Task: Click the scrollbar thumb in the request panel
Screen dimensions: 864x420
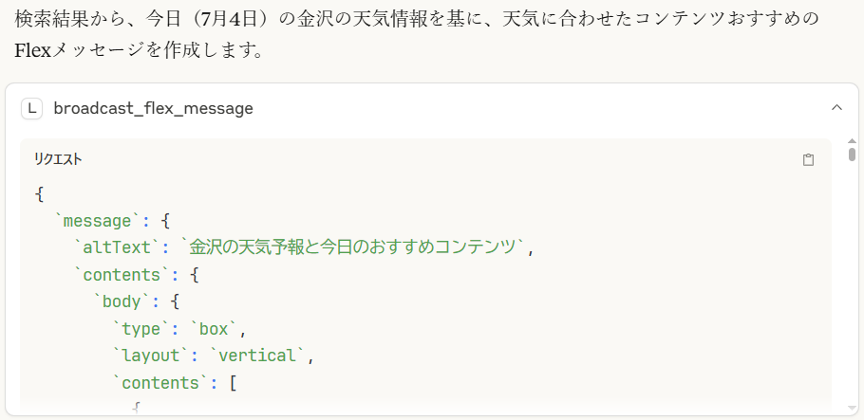Action: point(852,154)
